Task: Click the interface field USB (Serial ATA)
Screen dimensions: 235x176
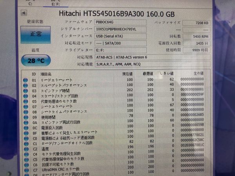Action: coord(120,36)
